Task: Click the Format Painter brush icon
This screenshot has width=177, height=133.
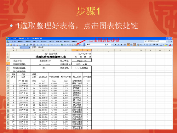Action: click(48, 45)
